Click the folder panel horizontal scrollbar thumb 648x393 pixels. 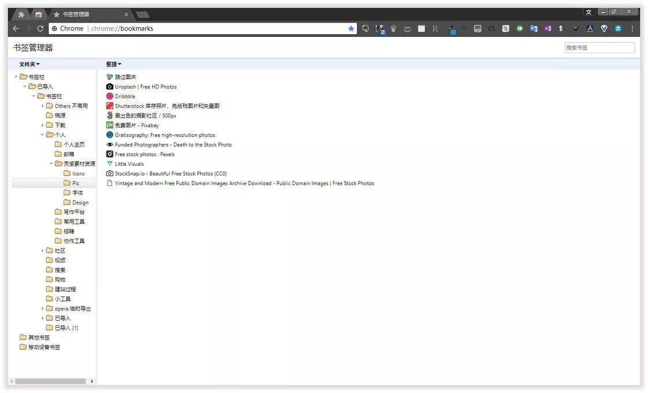tap(50, 381)
